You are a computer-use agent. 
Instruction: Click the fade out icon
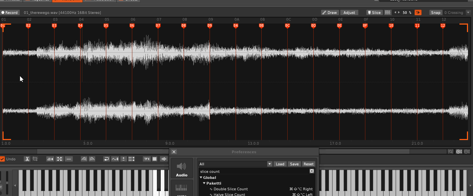92,159
